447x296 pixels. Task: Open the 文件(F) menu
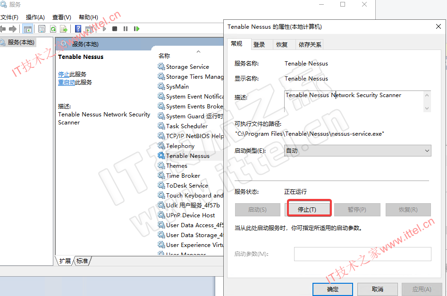point(9,17)
